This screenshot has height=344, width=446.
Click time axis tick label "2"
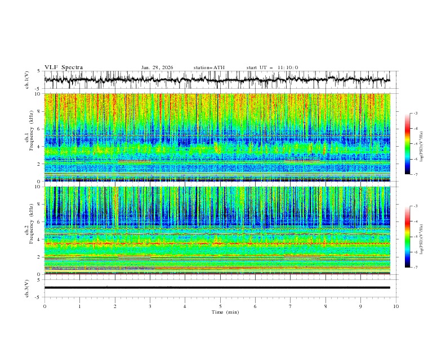(115, 306)
